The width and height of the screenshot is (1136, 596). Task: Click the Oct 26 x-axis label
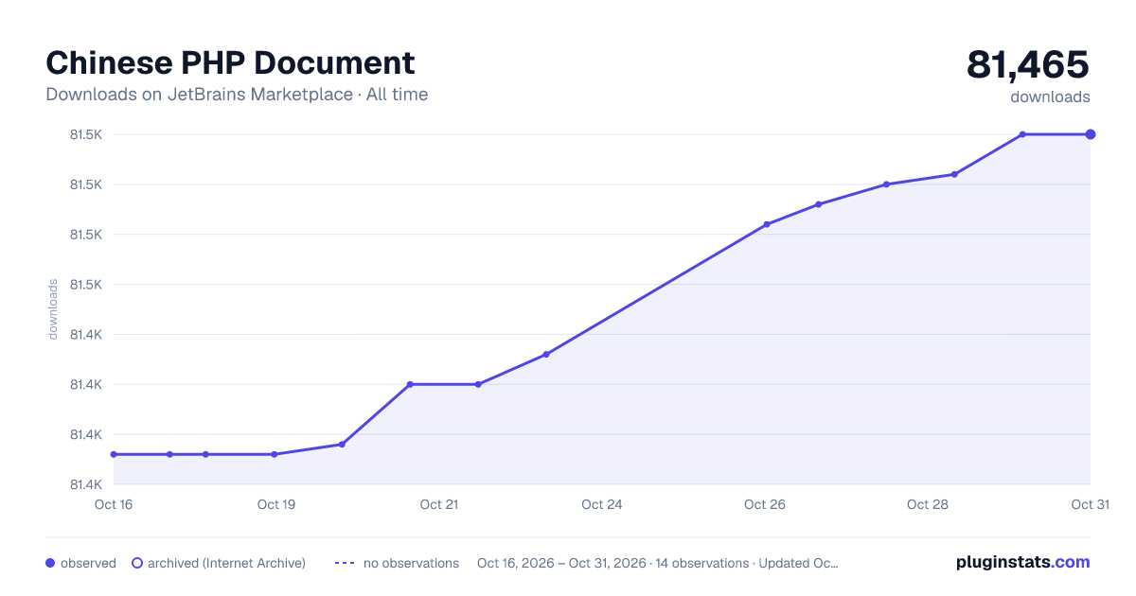[765, 504]
